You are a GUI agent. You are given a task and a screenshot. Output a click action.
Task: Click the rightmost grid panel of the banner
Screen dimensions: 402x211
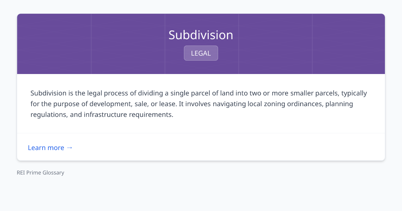click(x=348, y=44)
